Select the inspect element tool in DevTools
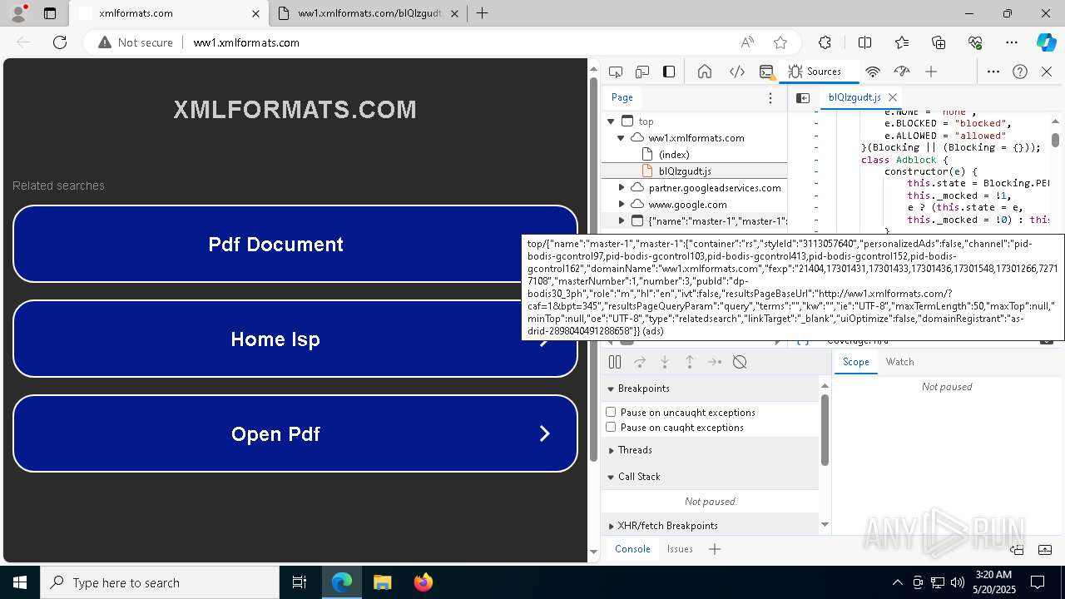 tap(616, 72)
